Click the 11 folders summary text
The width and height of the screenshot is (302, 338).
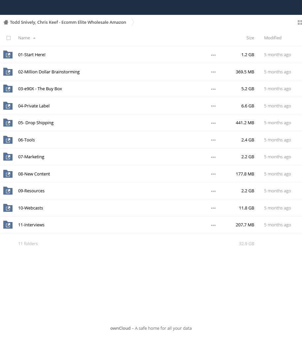point(28,244)
